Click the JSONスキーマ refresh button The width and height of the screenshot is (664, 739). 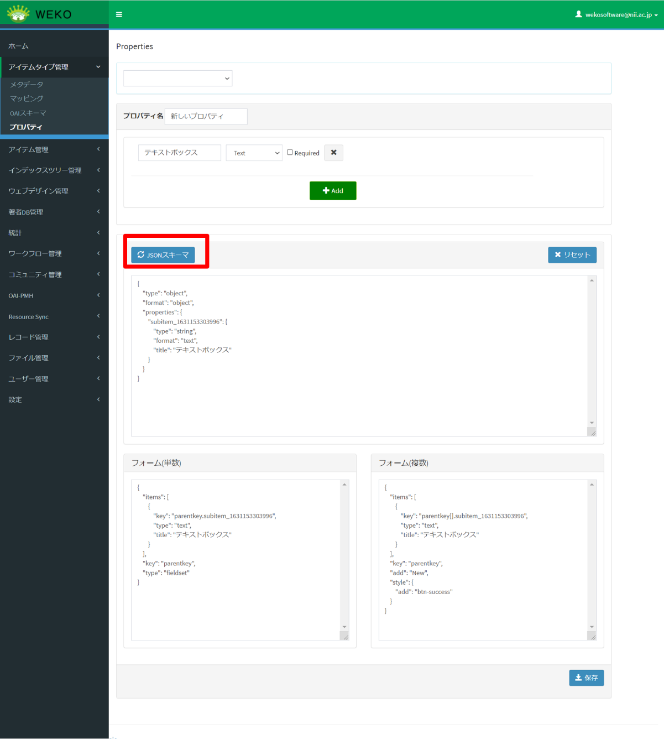[x=163, y=255]
